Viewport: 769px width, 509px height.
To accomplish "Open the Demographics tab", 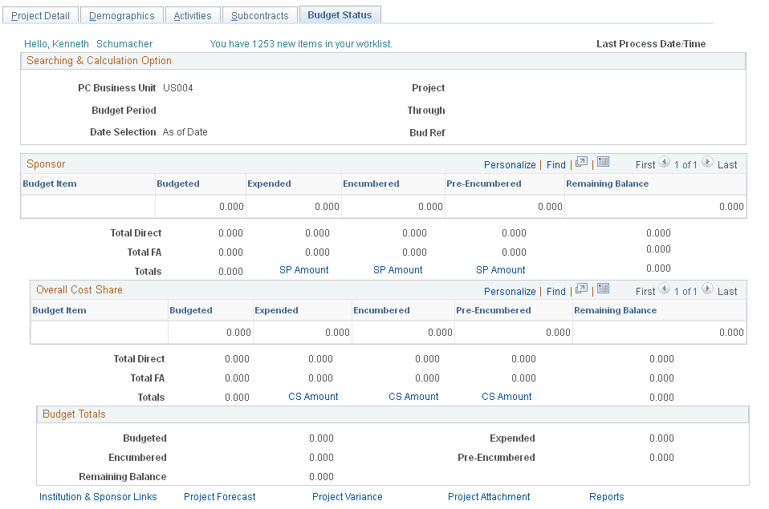I will click(x=121, y=14).
